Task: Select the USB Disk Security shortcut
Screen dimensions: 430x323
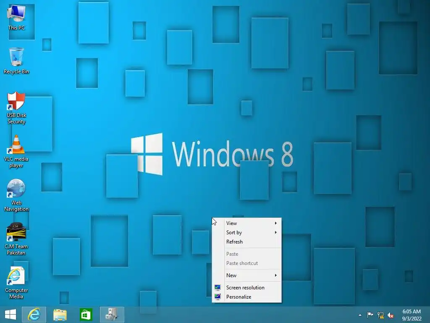Action: point(16,108)
